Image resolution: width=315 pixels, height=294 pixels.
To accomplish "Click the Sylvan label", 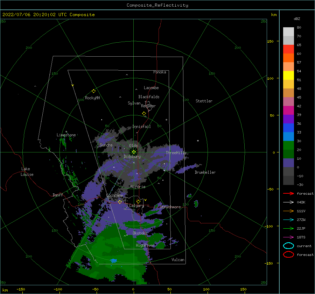I will (134, 103).
